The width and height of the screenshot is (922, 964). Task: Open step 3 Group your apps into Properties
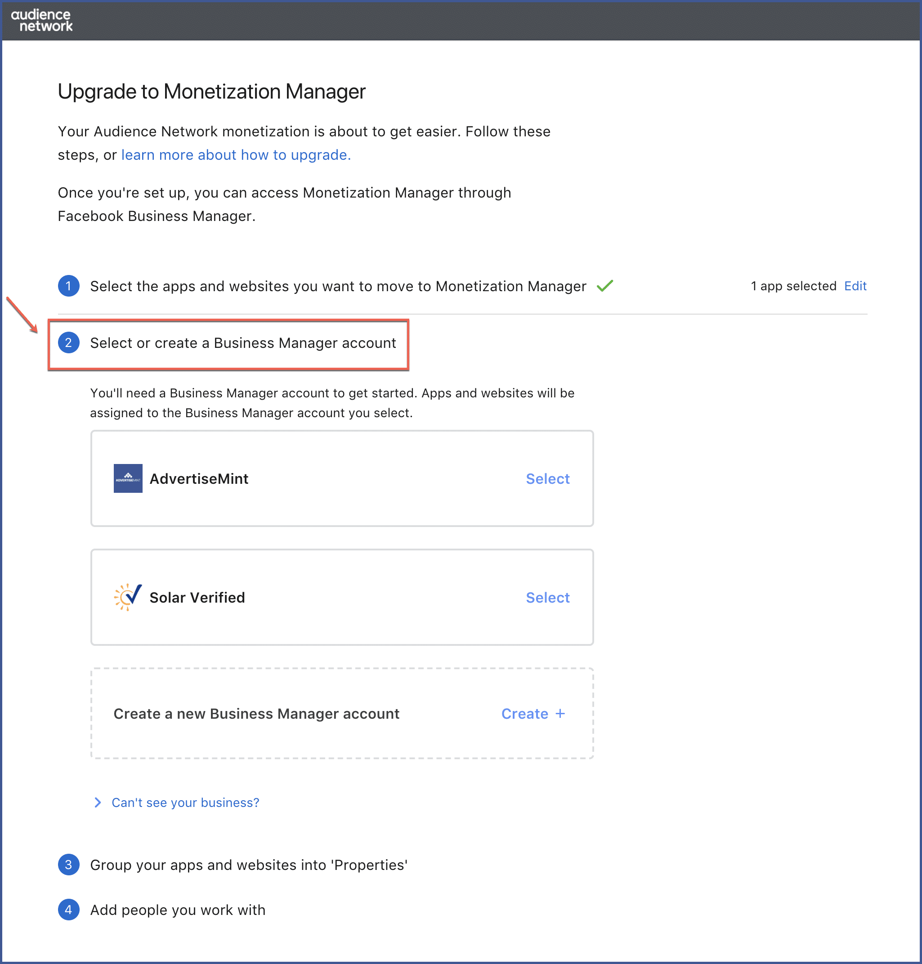[x=249, y=865]
